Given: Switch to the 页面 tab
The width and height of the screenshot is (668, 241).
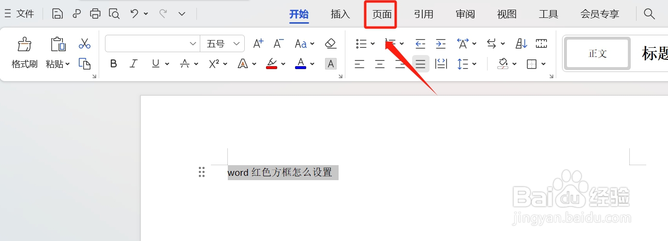Looking at the screenshot, I should pyautogui.click(x=382, y=14).
